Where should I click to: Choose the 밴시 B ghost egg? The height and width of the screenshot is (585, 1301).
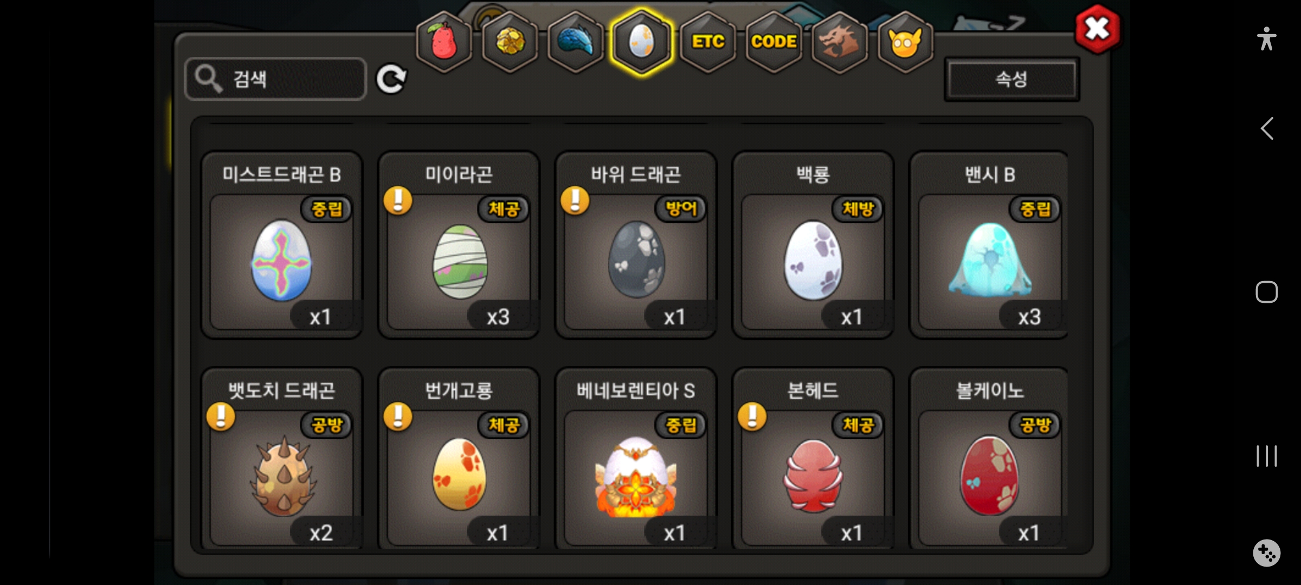coord(990,245)
